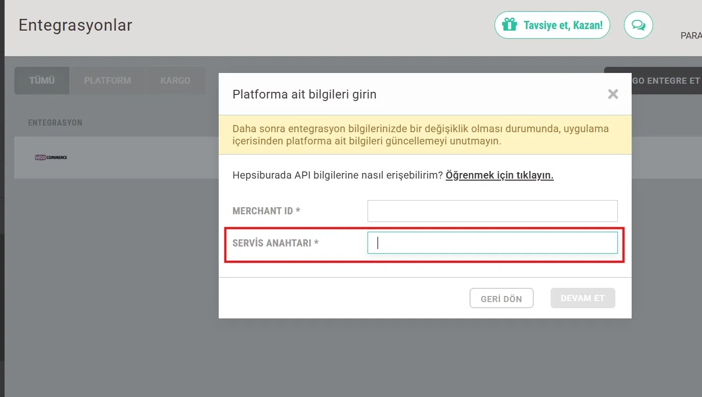Click the DEVAM ET button

(x=583, y=298)
